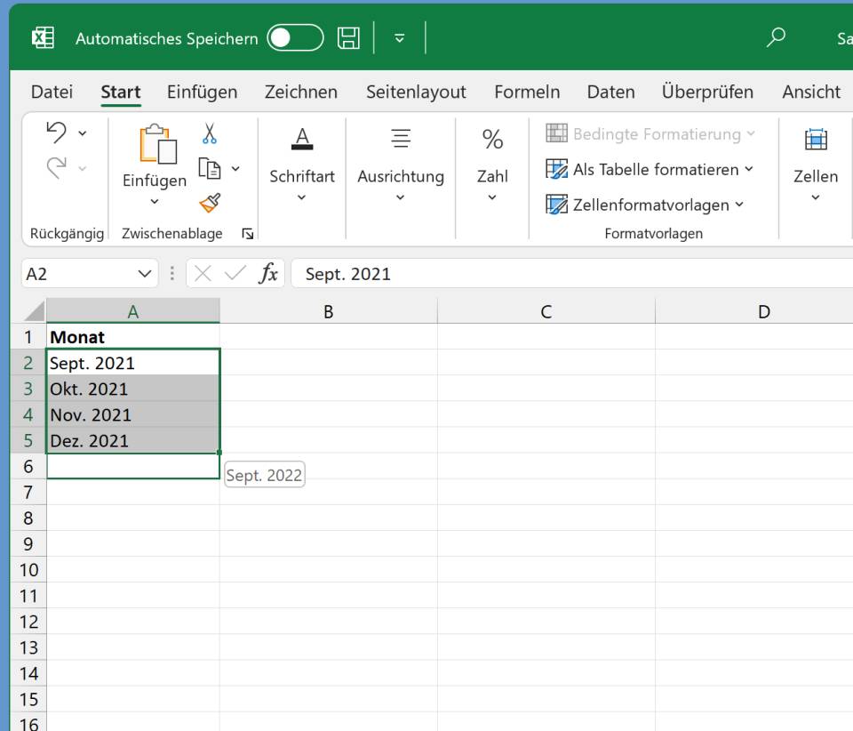The image size is (853, 731).
Task: Expand the Zwischenablage dialog launcher
Action: (x=248, y=234)
